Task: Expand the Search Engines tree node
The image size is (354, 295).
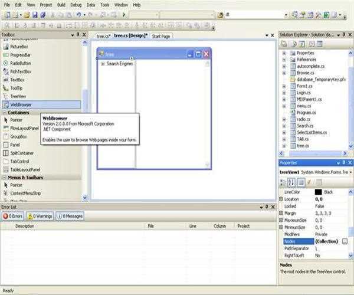Action: point(103,64)
